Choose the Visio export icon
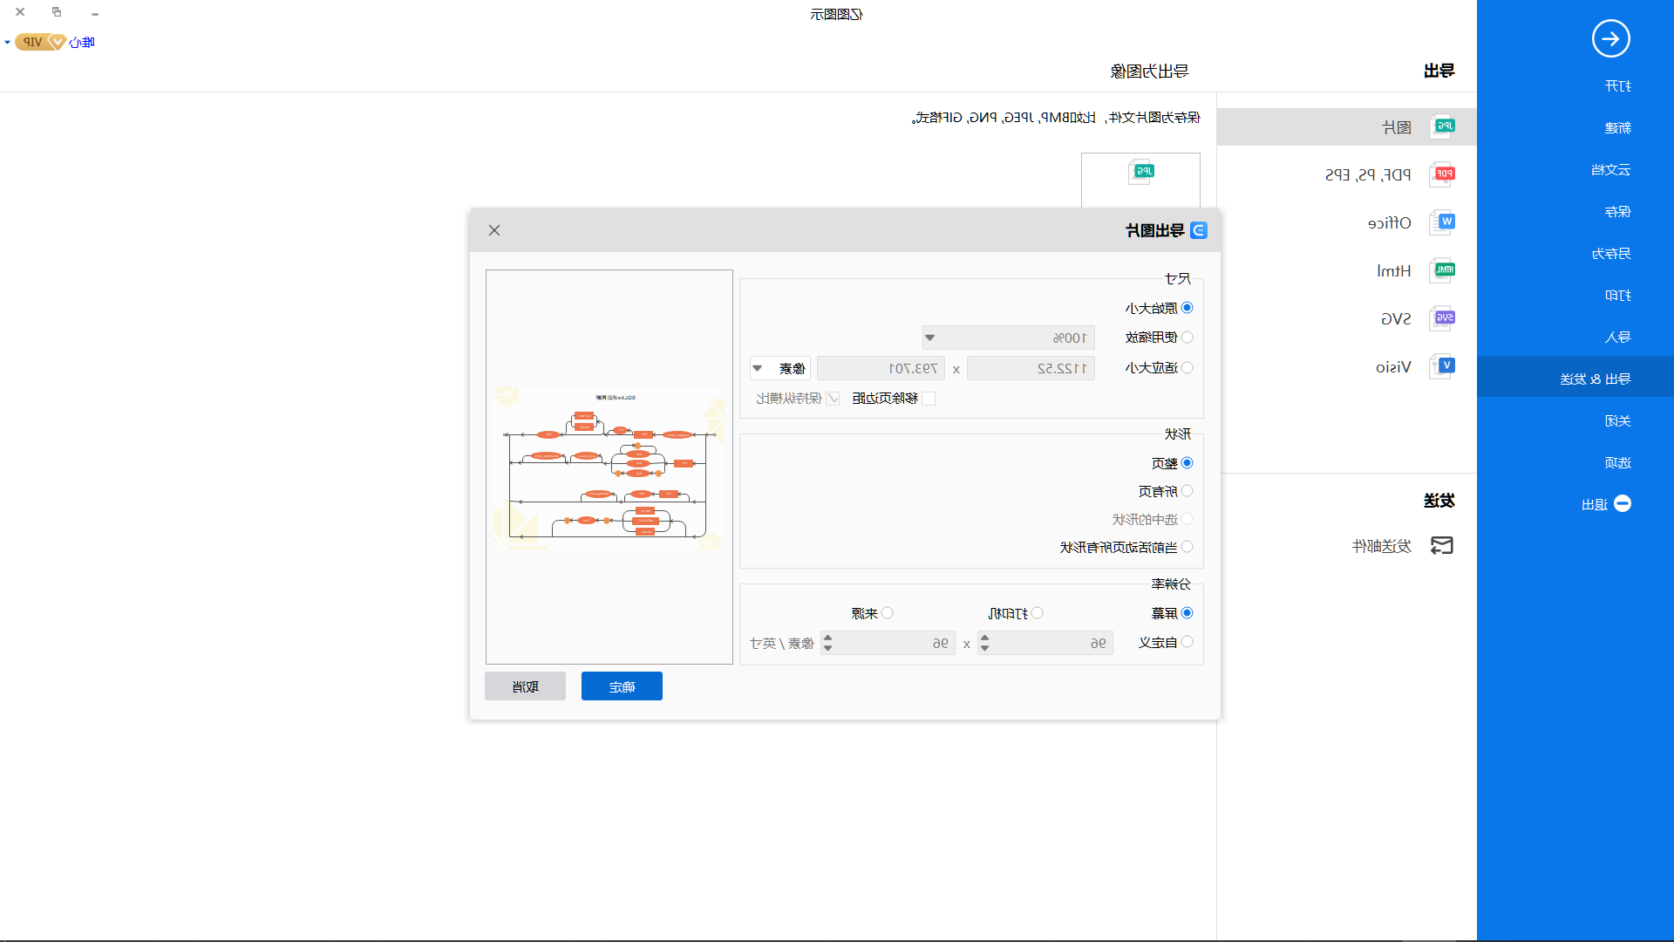This screenshot has height=942, width=1674. pos(1443,366)
